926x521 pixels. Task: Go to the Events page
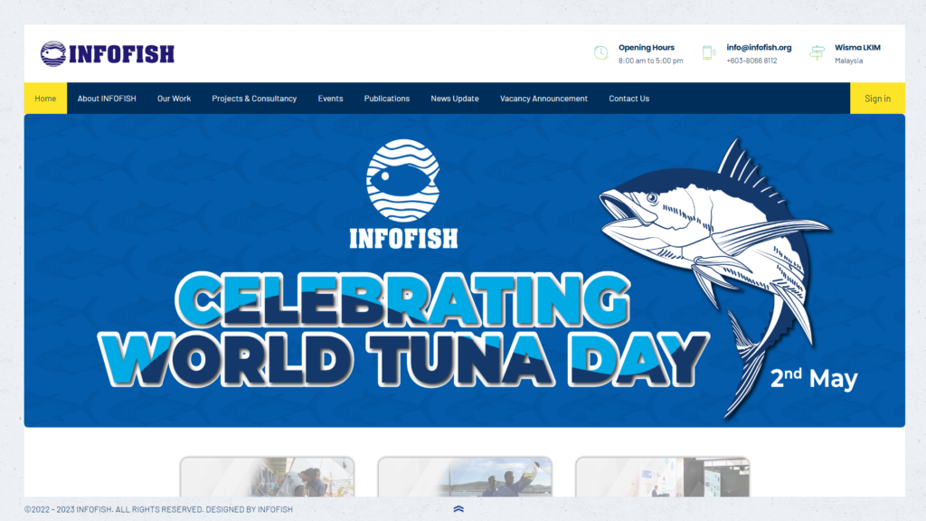pyautogui.click(x=330, y=99)
